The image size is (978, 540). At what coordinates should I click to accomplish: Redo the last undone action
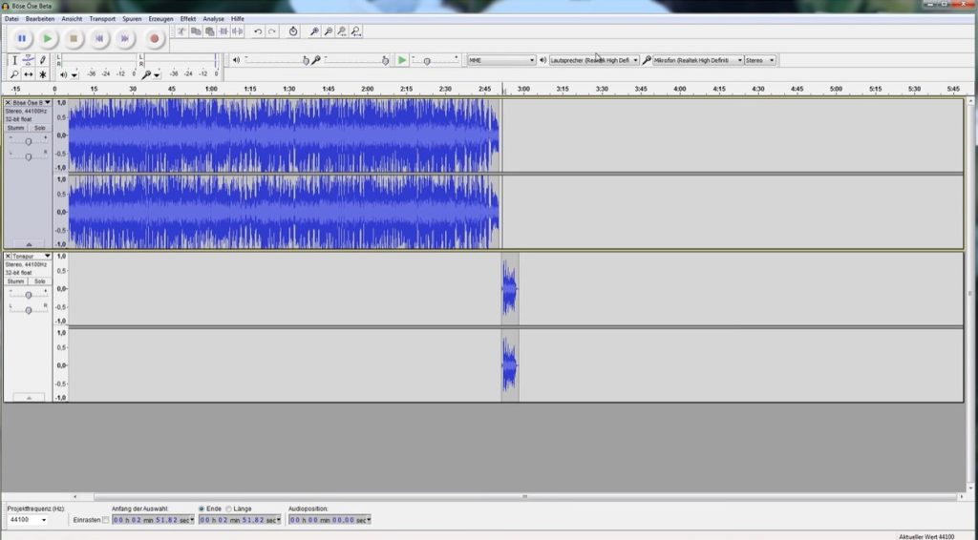point(272,31)
